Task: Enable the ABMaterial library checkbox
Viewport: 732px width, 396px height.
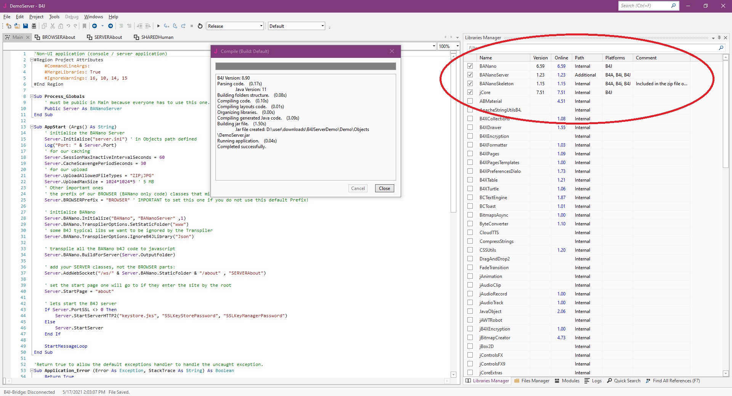Action: [x=470, y=101]
